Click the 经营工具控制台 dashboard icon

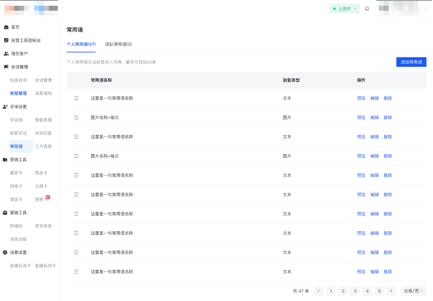coord(6,40)
